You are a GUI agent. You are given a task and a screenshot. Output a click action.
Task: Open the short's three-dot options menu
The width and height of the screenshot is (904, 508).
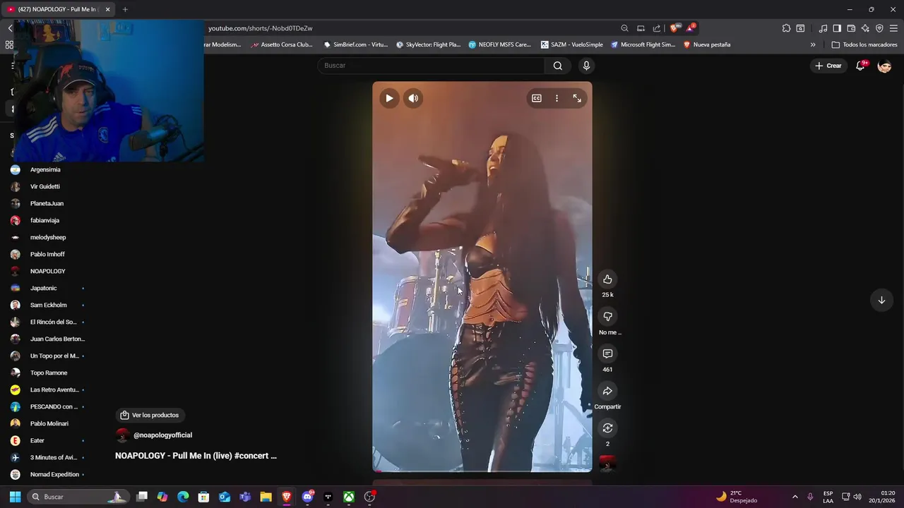[557, 98]
